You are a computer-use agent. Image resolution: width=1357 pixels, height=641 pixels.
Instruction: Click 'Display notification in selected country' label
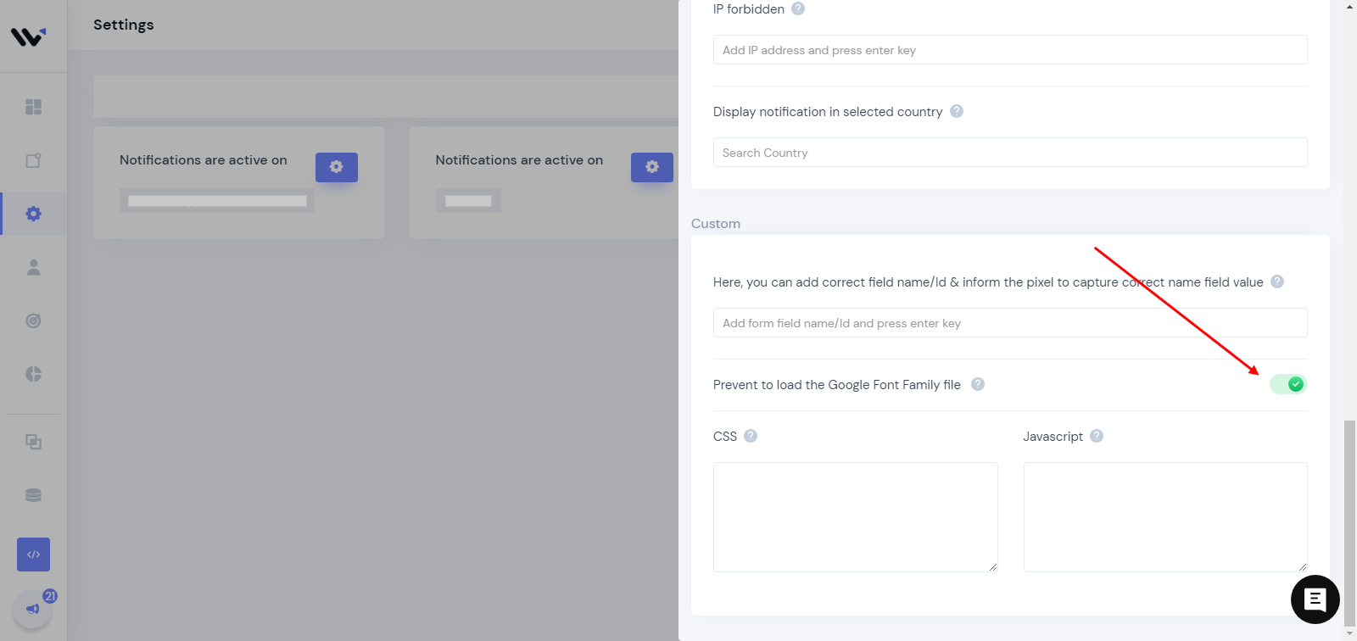[x=828, y=112]
